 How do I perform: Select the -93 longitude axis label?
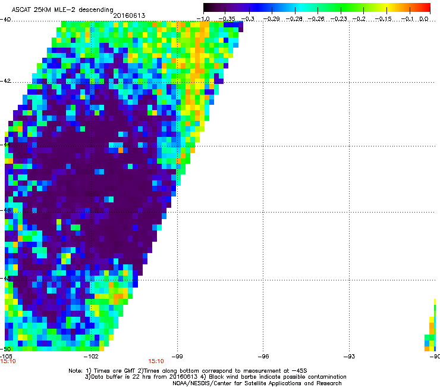coord(350,357)
